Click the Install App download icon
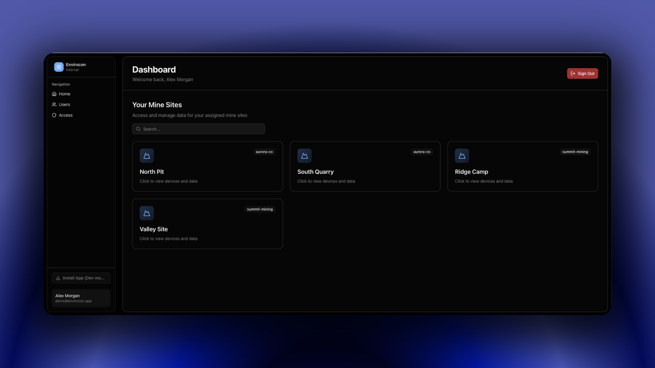The height and width of the screenshot is (368, 655). [x=58, y=278]
